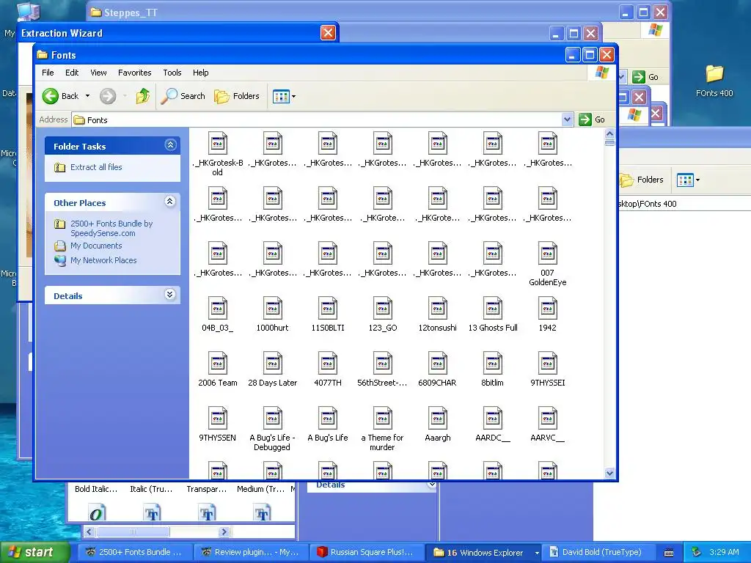Switch to David Bold (TrueType) taskbar item
This screenshot has height=563, width=751.
click(x=597, y=552)
